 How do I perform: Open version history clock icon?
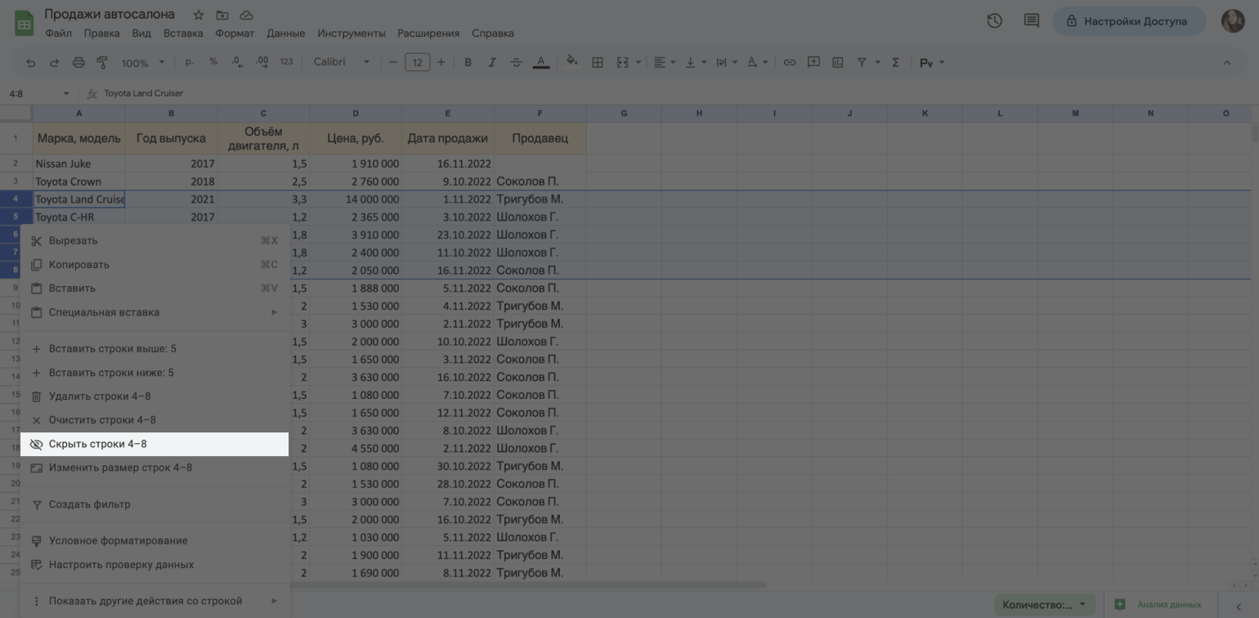coord(994,21)
